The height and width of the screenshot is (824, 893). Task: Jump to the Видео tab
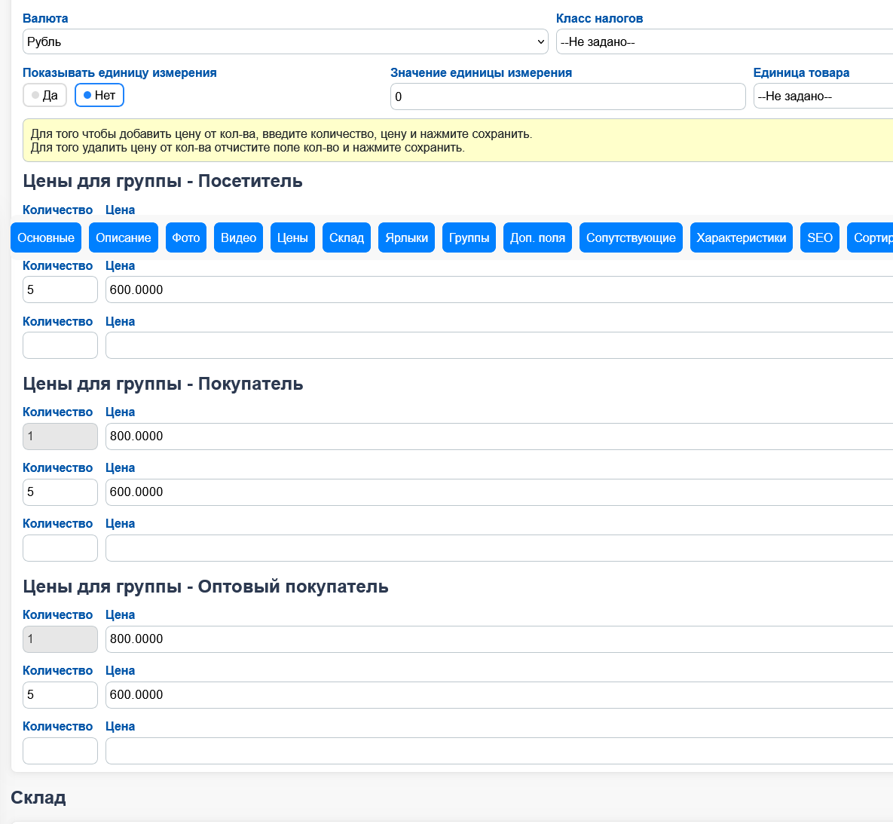pyautogui.click(x=238, y=238)
